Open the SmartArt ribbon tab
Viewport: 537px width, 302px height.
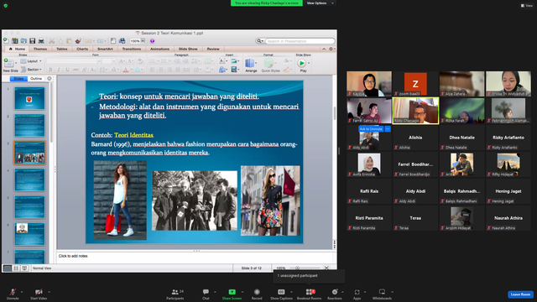click(x=105, y=49)
